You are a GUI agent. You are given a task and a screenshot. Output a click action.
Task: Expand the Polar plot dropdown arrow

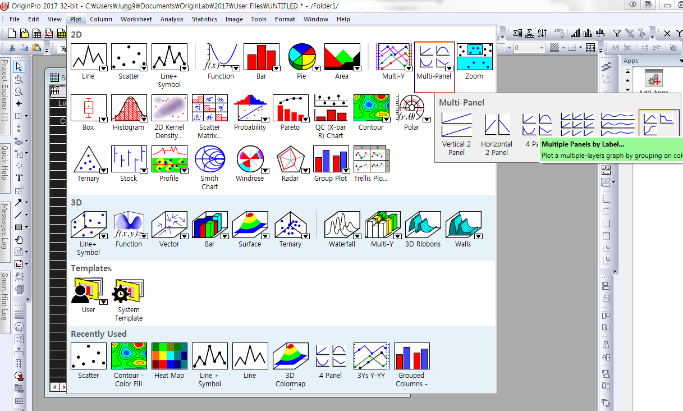click(x=427, y=119)
